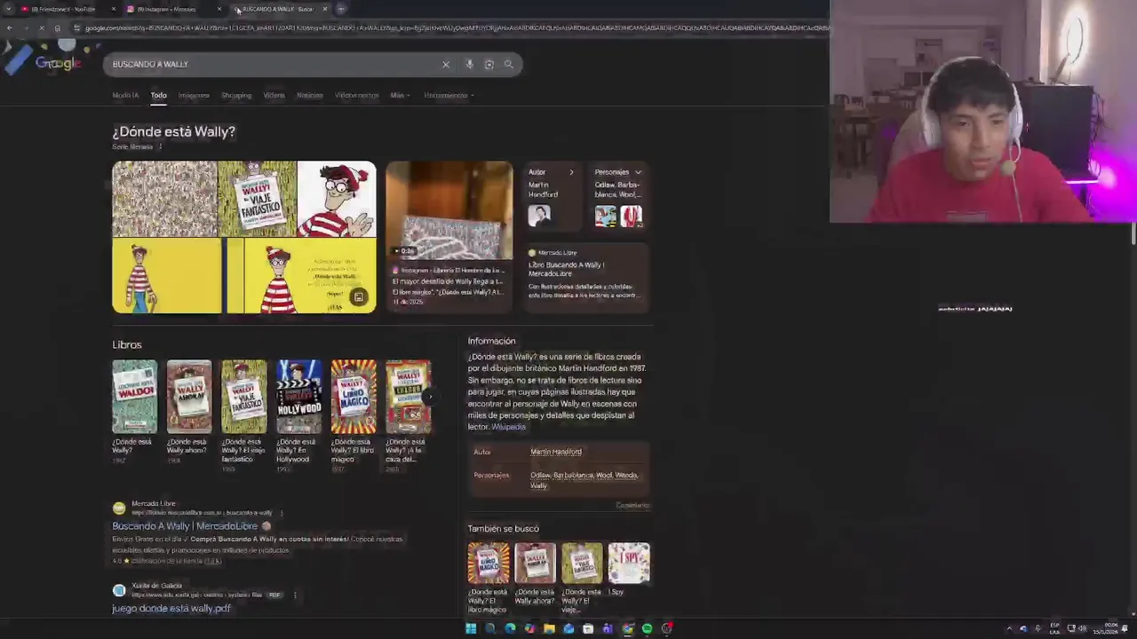Click Comentario link under info panel
Image resolution: width=1137 pixels, height=639 pixels.
[632, 505]
